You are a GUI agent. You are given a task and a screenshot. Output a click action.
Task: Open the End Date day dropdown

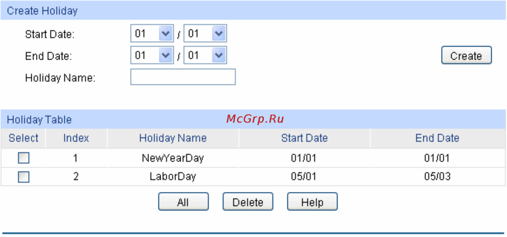pos(205,55)
